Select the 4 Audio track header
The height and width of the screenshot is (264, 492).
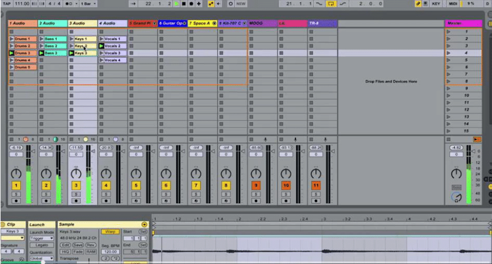113,23
